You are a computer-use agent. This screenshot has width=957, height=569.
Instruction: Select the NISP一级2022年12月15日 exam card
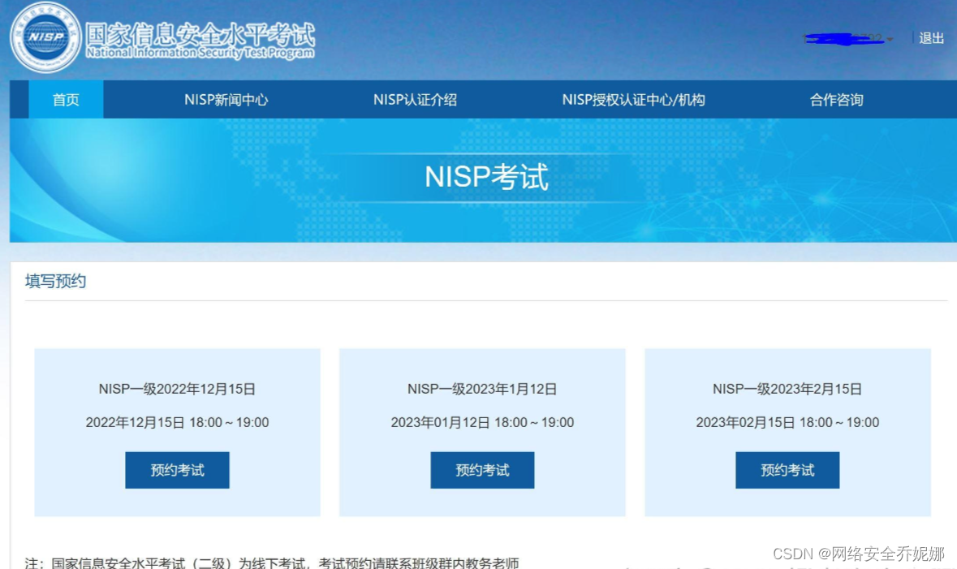pyautogui.click(x=176, y=389)
